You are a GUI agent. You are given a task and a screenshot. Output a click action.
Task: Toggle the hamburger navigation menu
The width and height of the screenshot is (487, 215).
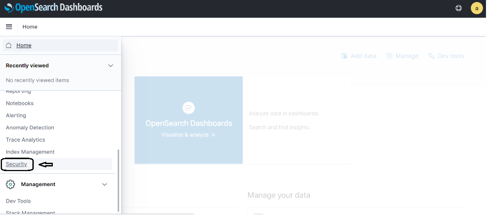tap(9, 27)
